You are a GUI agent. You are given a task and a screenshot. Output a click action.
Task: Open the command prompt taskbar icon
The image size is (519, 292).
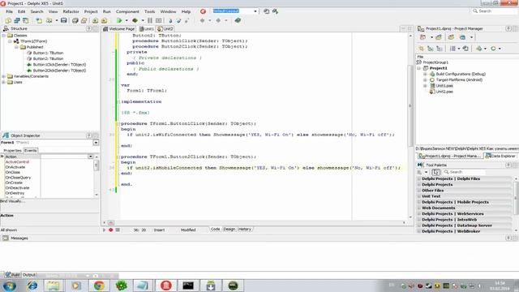pos(188,286)
